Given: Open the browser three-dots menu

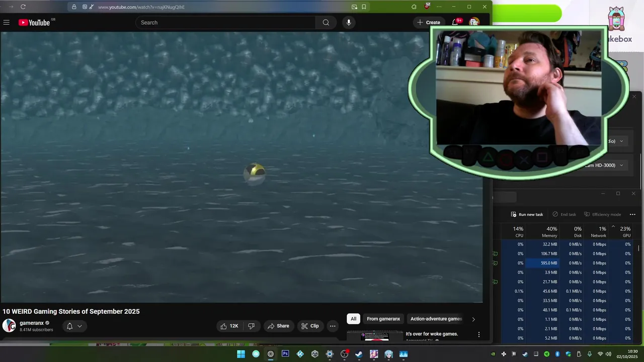Looking at the screenshot, I should pos(439,7).
